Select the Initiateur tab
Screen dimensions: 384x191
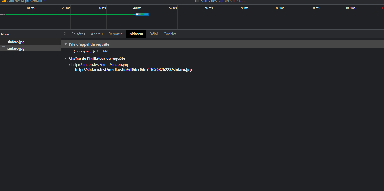coord(136,34)
